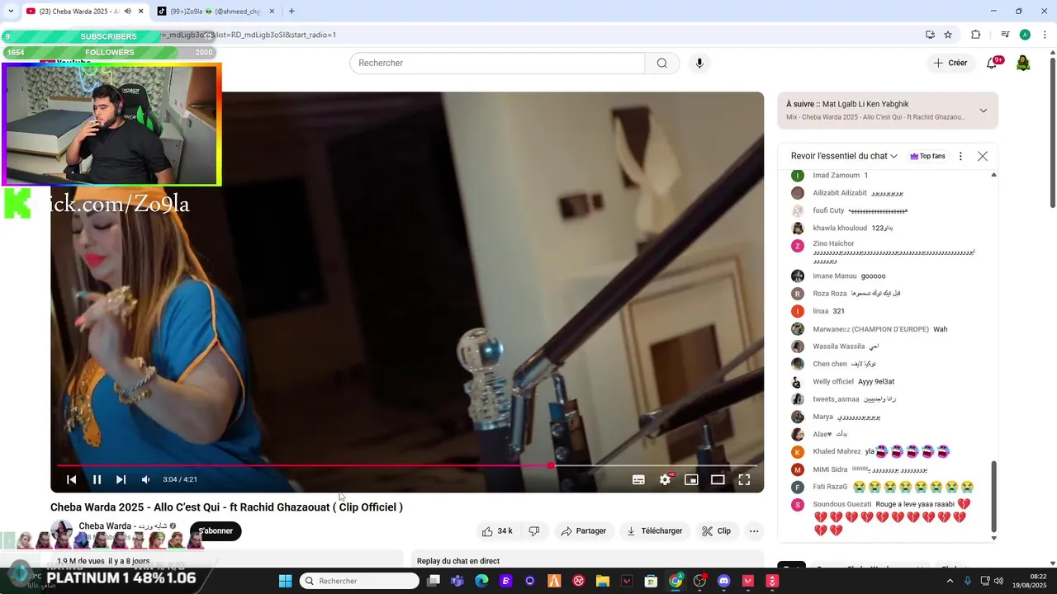This screenshot has height=594, width=1057.
Task: Close the chat replay panel
Action: 983,156
